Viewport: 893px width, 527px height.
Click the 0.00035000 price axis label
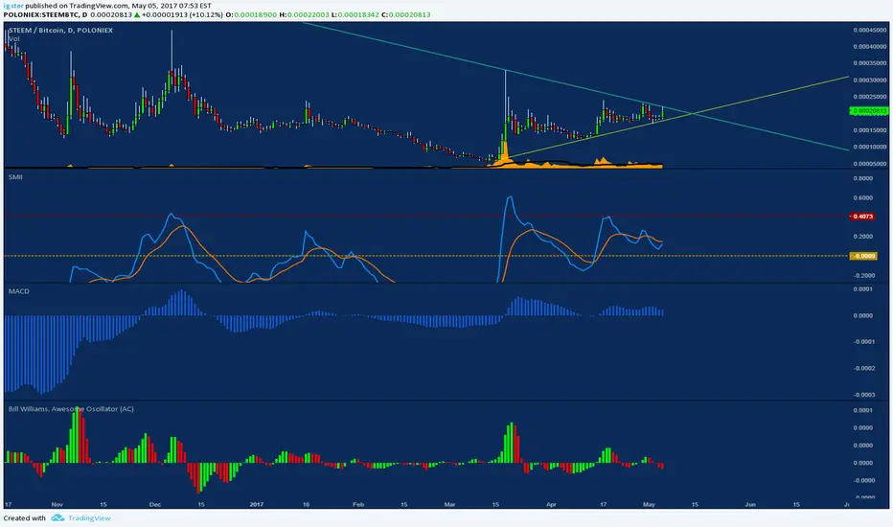coord(870,63)
